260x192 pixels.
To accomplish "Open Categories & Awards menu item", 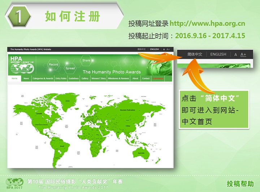I will click(x=43, y=78).
